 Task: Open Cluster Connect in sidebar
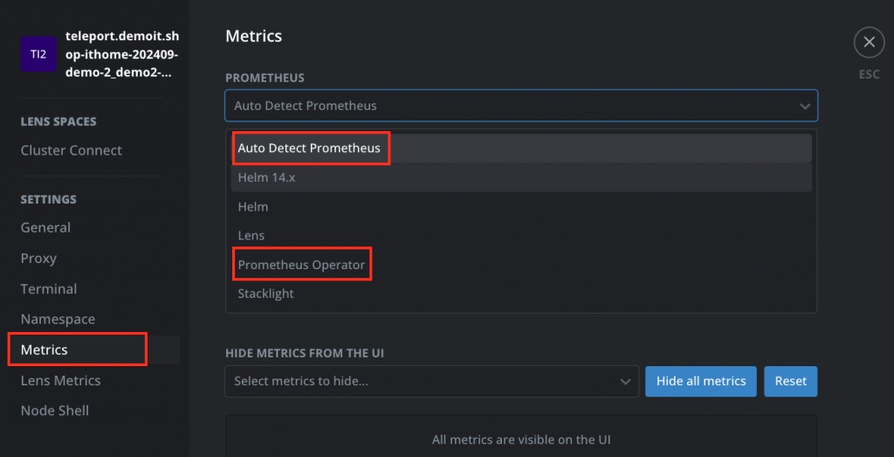pos(72,150)
